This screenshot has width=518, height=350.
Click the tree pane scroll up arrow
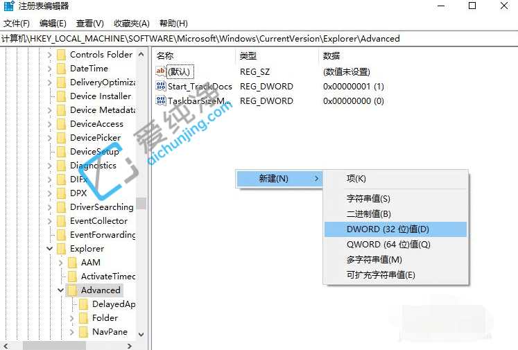141,54
